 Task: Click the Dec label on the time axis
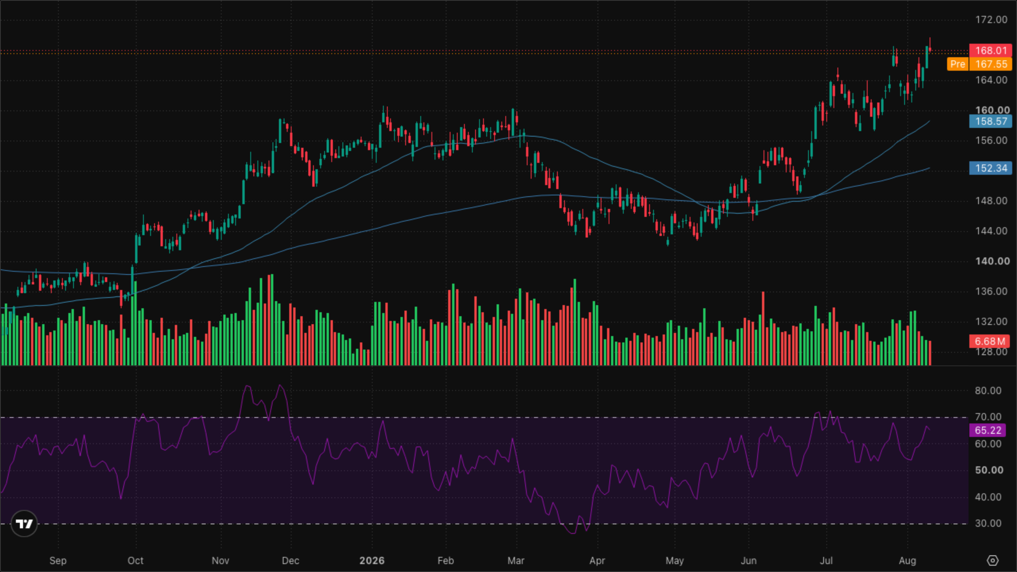[290, 561]
